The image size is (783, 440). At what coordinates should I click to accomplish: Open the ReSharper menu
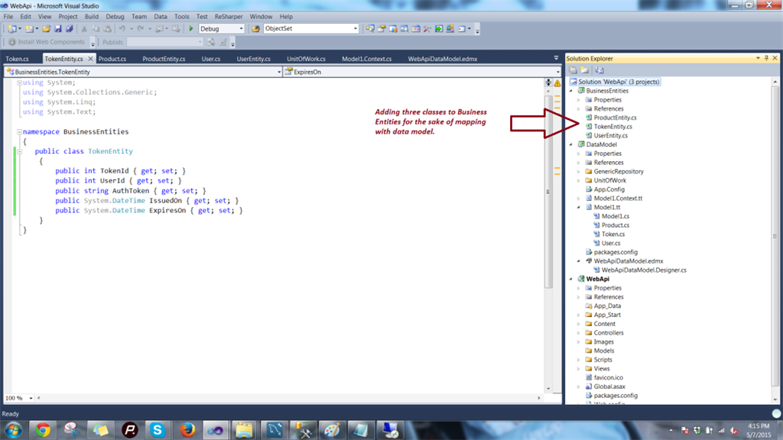228,16
